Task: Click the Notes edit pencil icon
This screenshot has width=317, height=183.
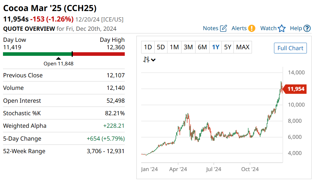Action: [224, 28]
